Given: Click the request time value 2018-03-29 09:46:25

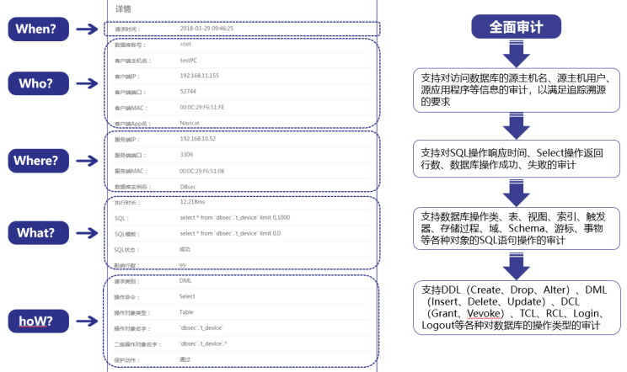Looking at the screenshot, I should point(206,29).
